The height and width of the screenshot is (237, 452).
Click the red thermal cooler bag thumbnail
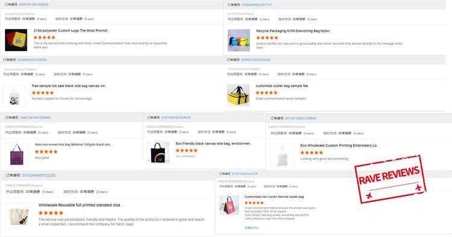(x=229, y=205)
